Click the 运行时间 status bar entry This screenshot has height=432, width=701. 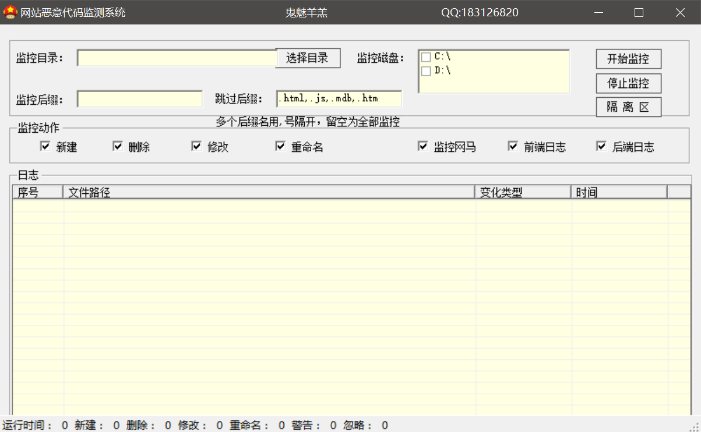tap(35, 426)
